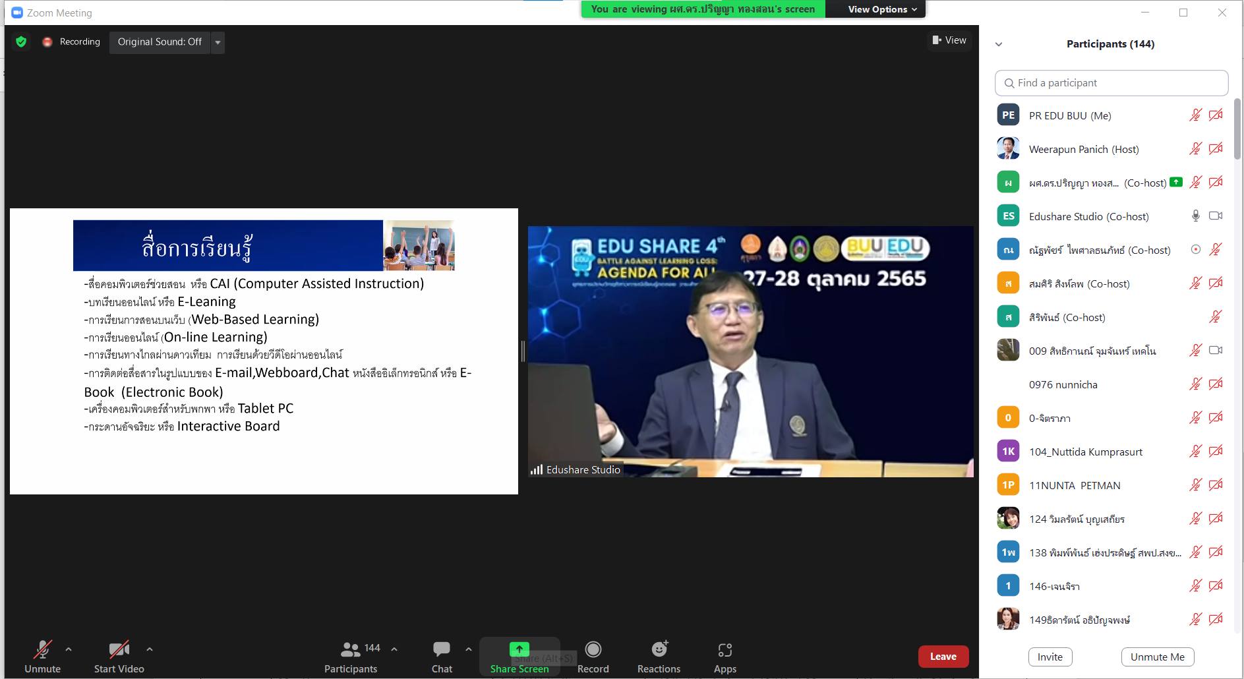
Task: Expand the Original Sound dropdown arrow
Action: point(218,42)
